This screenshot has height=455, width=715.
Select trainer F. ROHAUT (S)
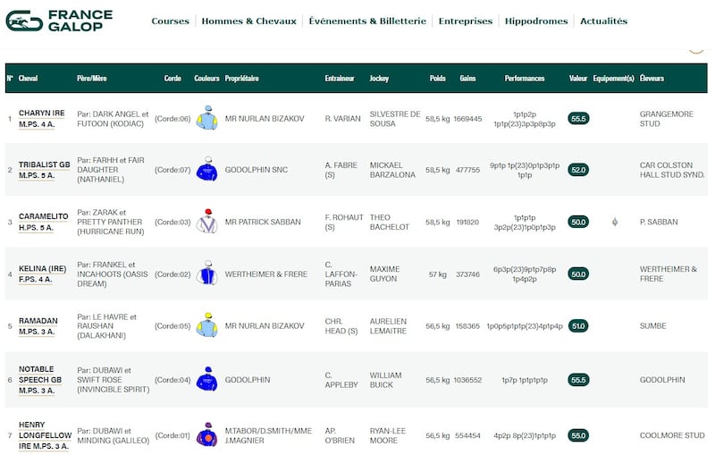(x=344, y=222)
